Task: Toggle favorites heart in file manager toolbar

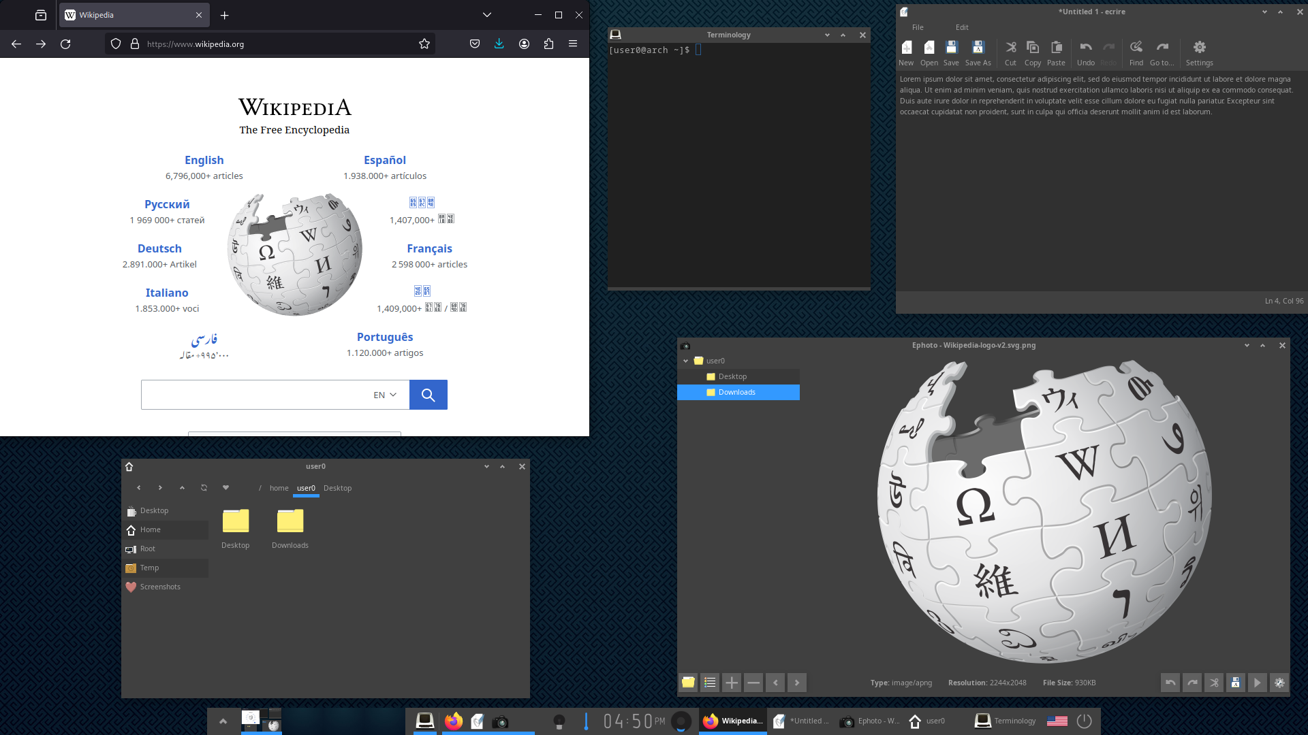Action: (x=225, y=488)
